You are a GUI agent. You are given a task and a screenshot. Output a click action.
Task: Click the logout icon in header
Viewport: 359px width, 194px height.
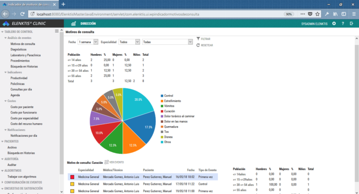coord(351,23)
